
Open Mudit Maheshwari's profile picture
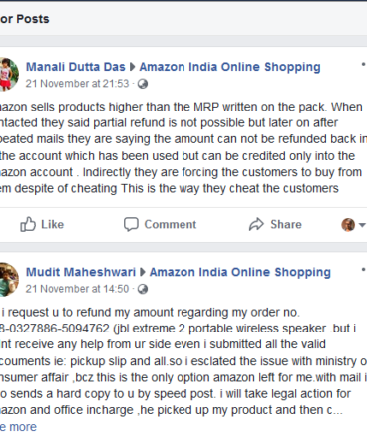tap(8, 280)
